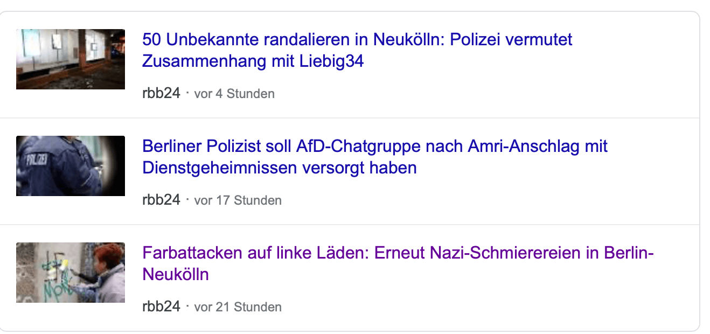Click the "Zusammenhang mit Liebig34" headline line
Screen dimensions: 710x334
tap(253, 61)
